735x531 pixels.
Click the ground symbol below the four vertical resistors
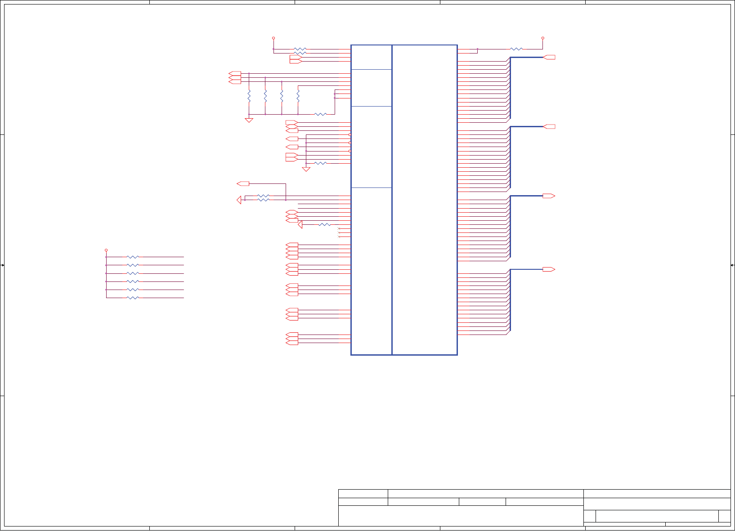(249, 120)
